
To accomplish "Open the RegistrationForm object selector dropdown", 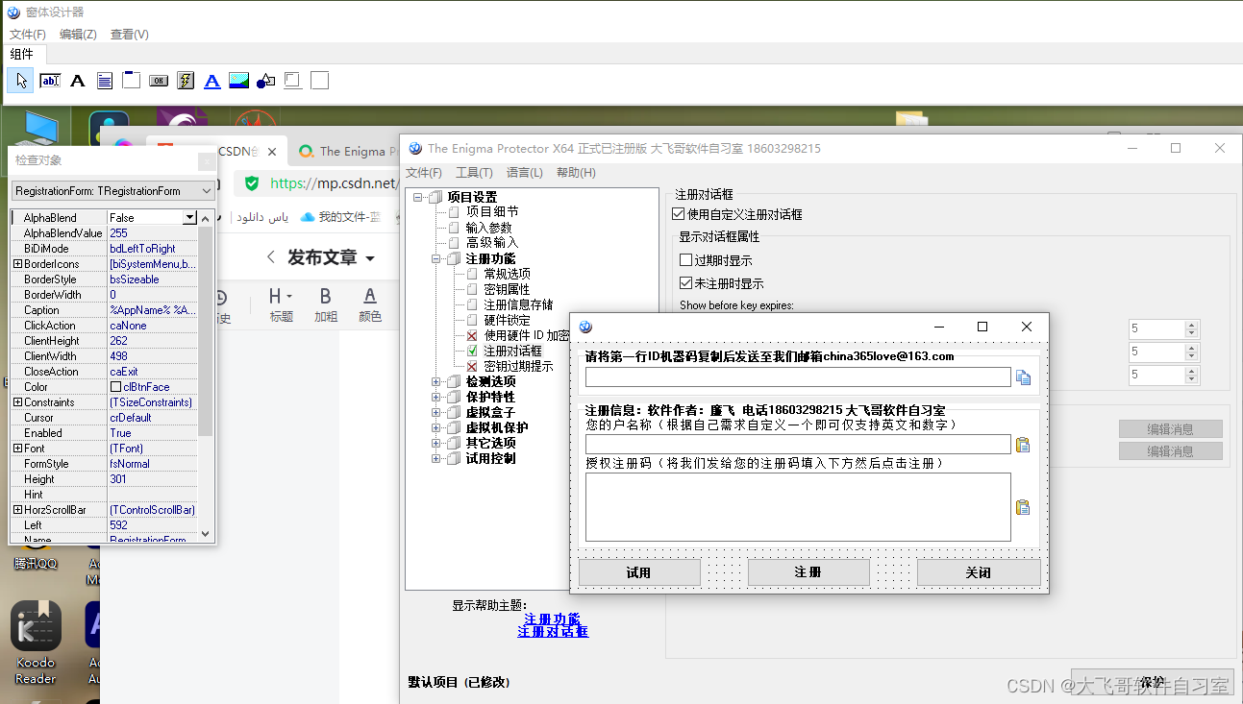I will 208,190.
